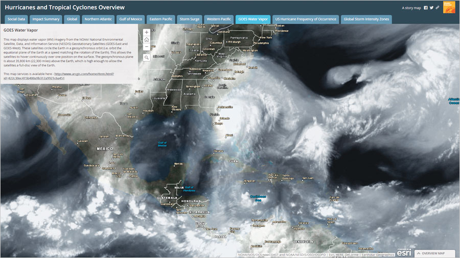Click the orange globe logo
Image resolution: width=460 pixels, height=258 pixels.
click(x=449, y=7)
